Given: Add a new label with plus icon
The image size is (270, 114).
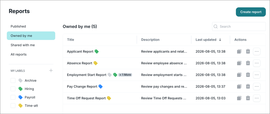Looking at the screenshot, I should point(51,70).
